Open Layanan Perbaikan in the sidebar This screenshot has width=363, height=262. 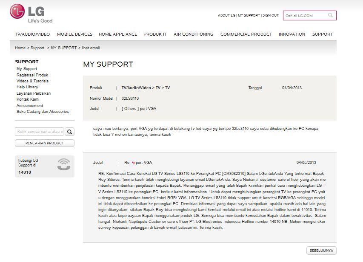point(34,93)
